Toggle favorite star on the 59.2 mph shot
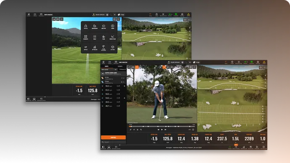The height and width of the screenshot is (163, 290). 124,86
